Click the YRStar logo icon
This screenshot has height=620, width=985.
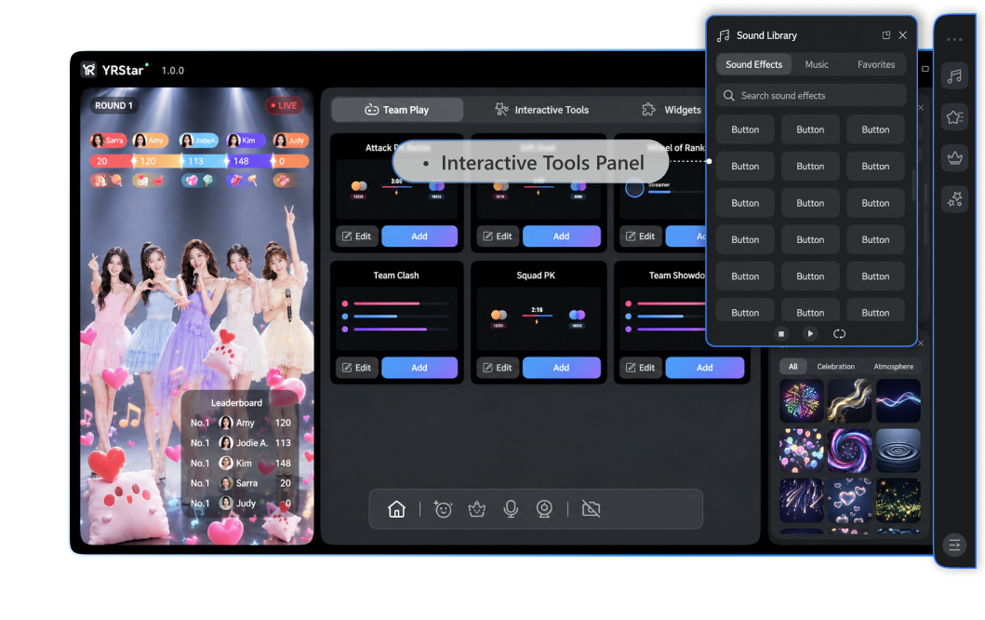(x=89, y=70)
